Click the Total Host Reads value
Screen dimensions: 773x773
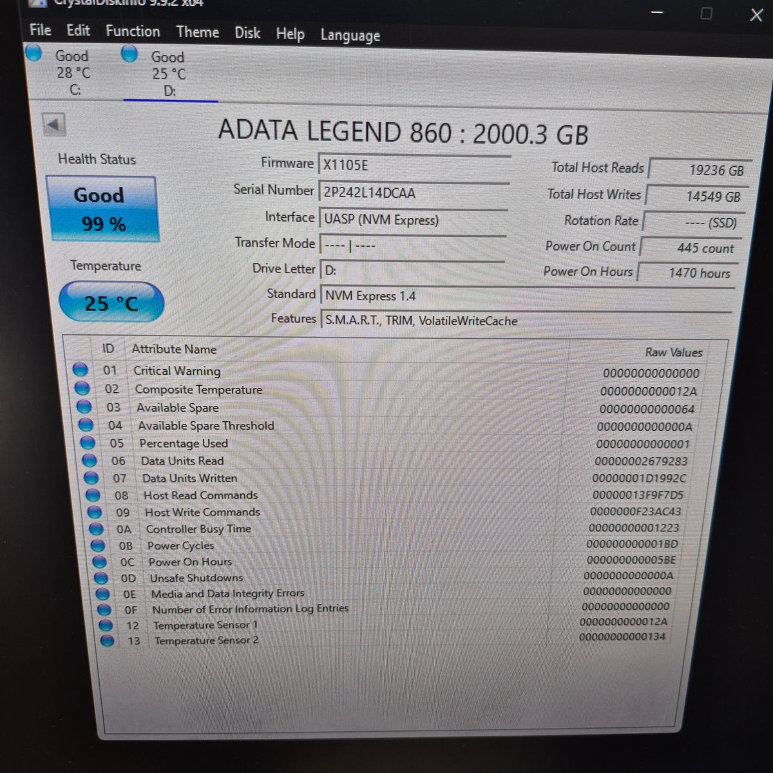pyautogui.click(x=700, y=170)
